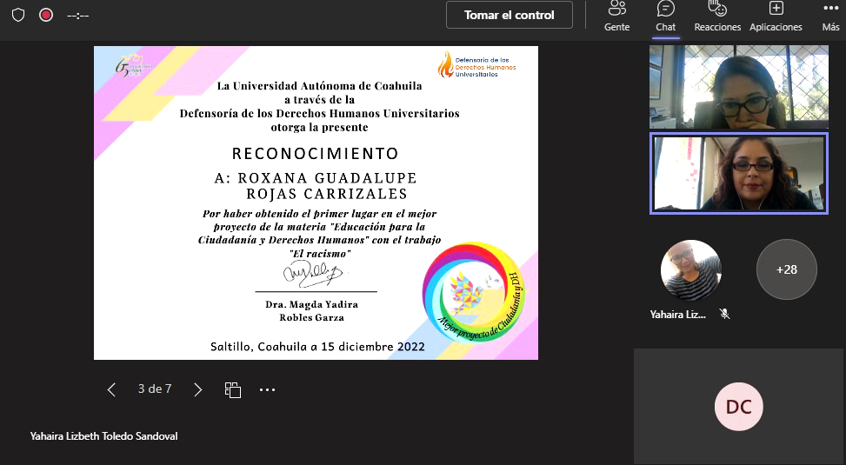Advance to the next slide
This screenshot has height=465, width=846.
pos(198,389)
